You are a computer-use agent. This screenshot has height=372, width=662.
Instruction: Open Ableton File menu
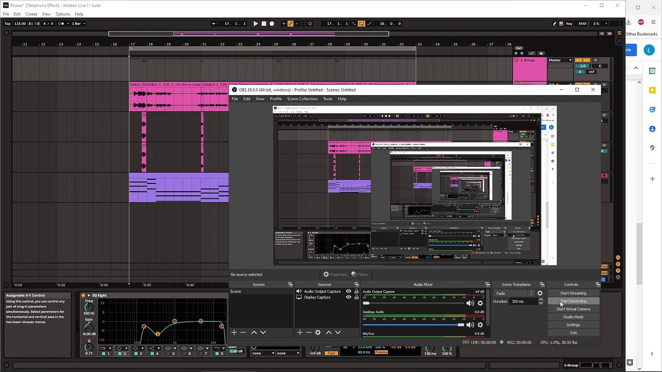[x=6, y=14]
